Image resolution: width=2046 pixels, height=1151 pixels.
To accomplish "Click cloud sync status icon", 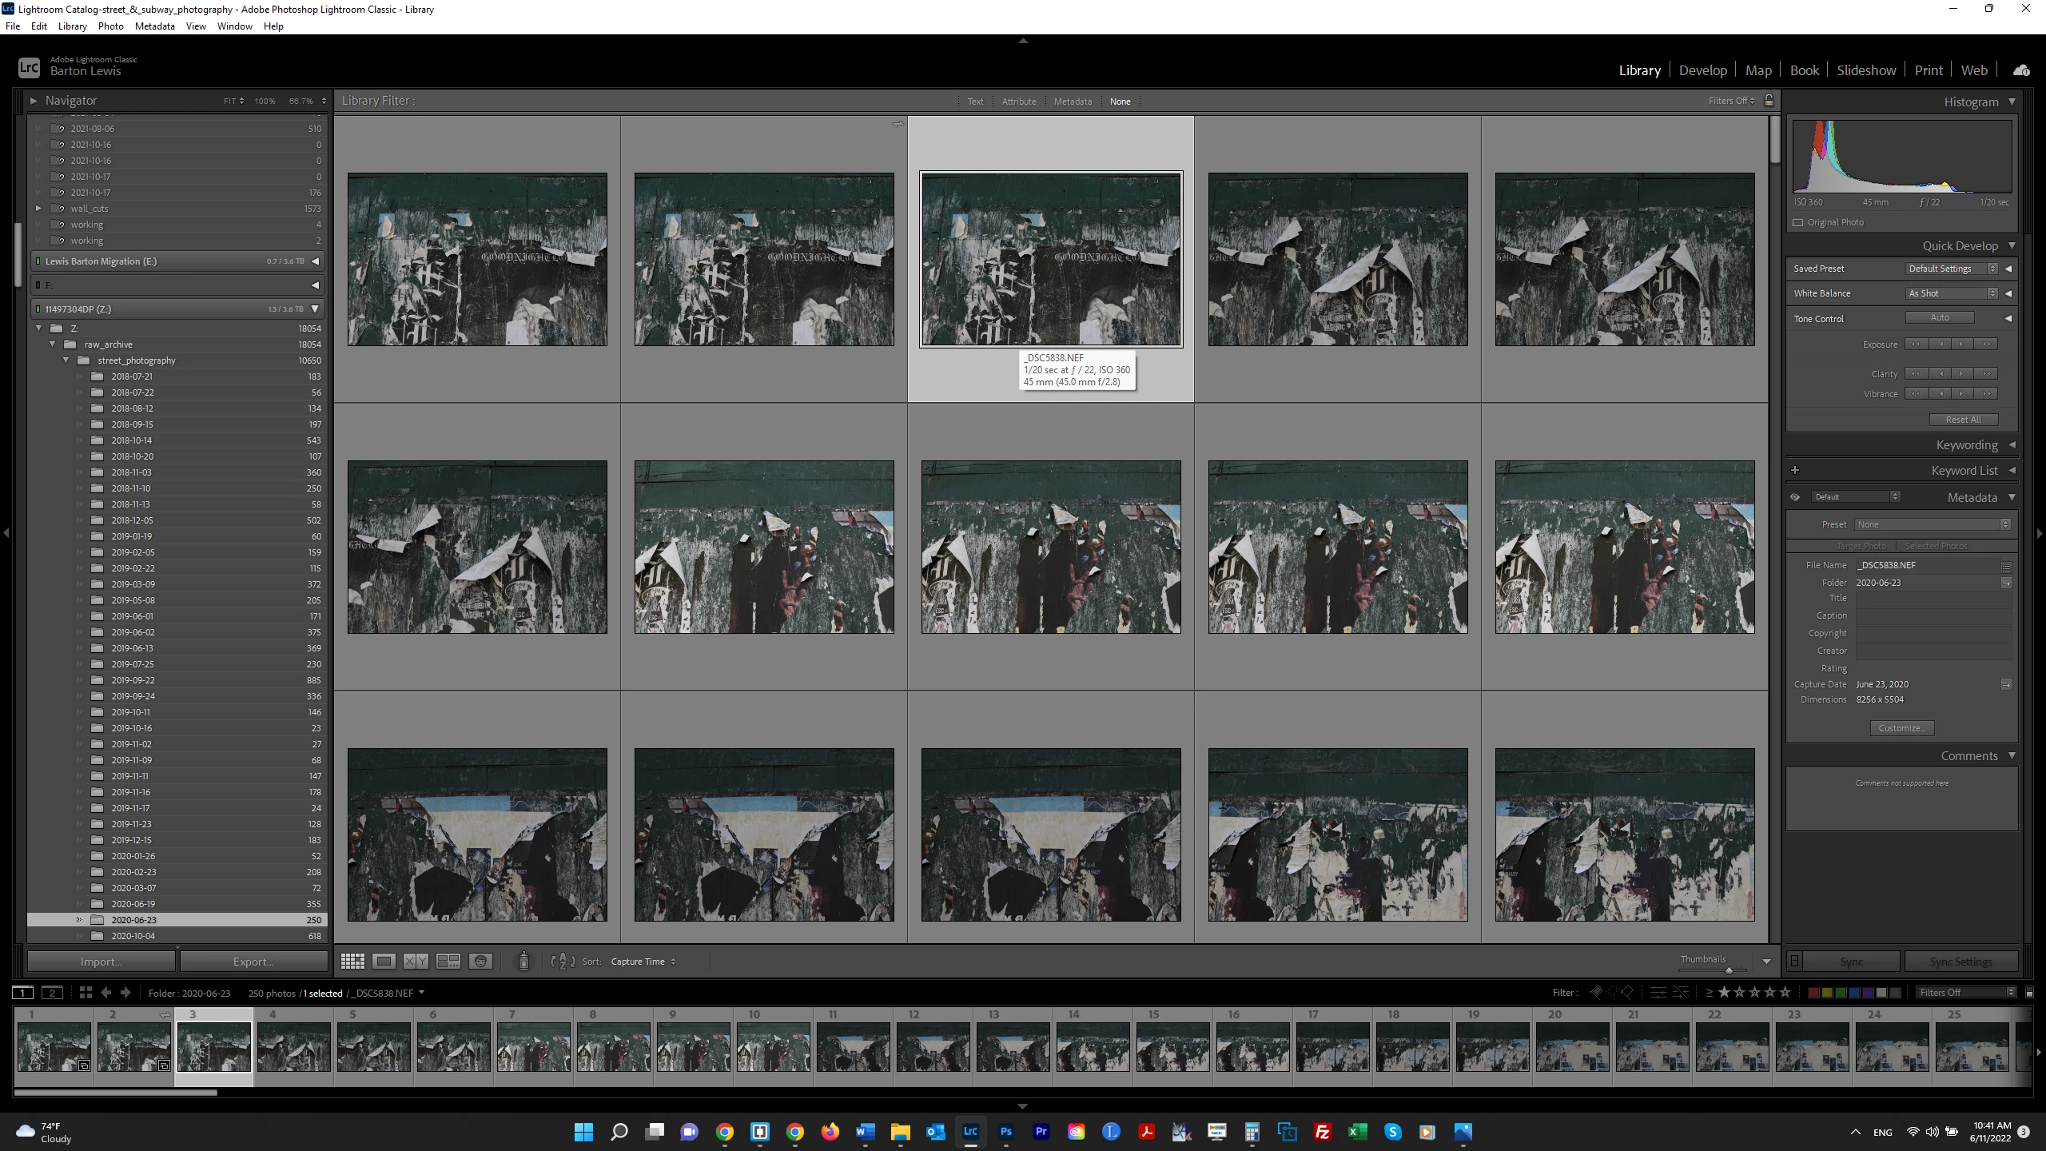I will pos(2021,70).
